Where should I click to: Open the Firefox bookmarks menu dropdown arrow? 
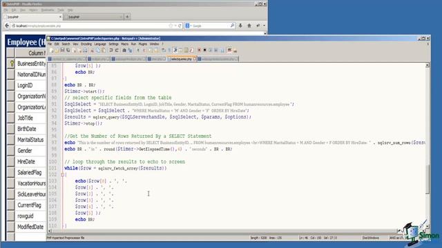[264, 25]
